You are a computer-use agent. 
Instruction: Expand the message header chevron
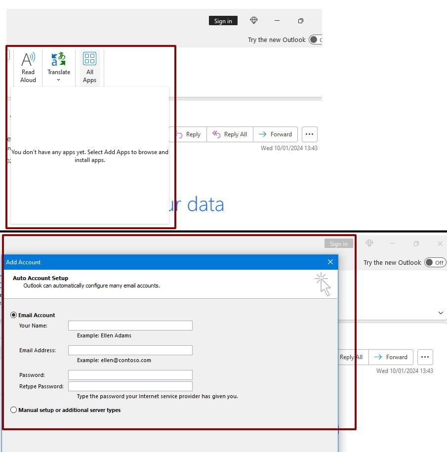click(x=440, y=313)
